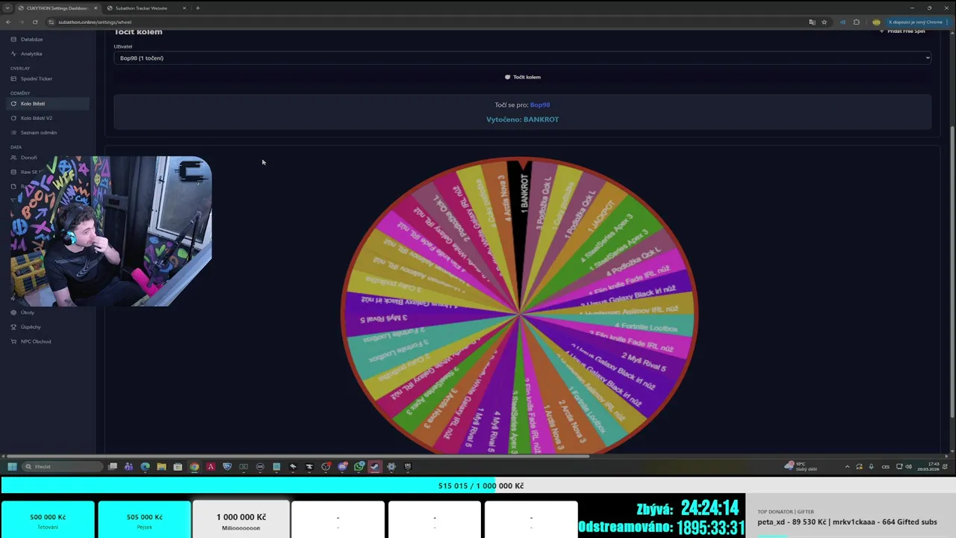This screenshot has height=538, width=956.
Task: Open Donoři in sidebar
Action: pyautogui.click(x=28, y=158)
